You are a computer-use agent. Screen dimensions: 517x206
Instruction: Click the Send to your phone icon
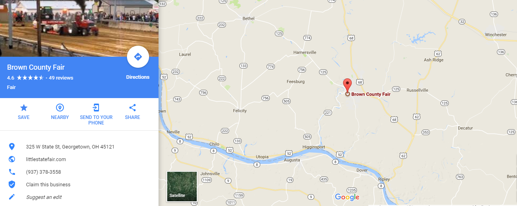pyautogui.click(x=96, y=108)
